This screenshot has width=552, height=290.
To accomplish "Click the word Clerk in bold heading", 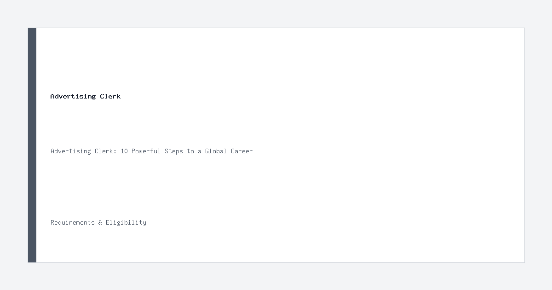I will tap(110, 96).
